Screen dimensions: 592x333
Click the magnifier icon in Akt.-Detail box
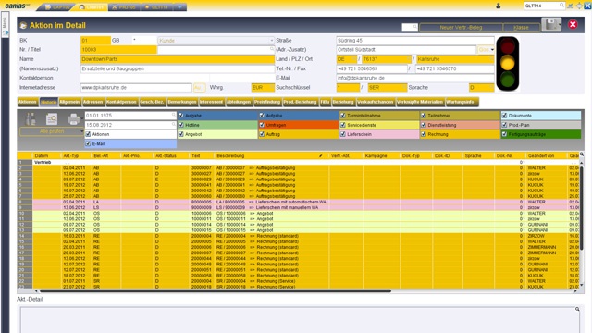577,309
